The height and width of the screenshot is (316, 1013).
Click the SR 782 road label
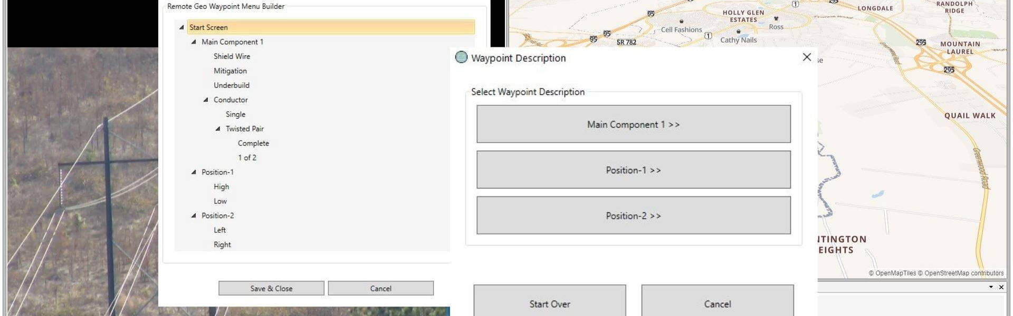[x=626, y=42]
